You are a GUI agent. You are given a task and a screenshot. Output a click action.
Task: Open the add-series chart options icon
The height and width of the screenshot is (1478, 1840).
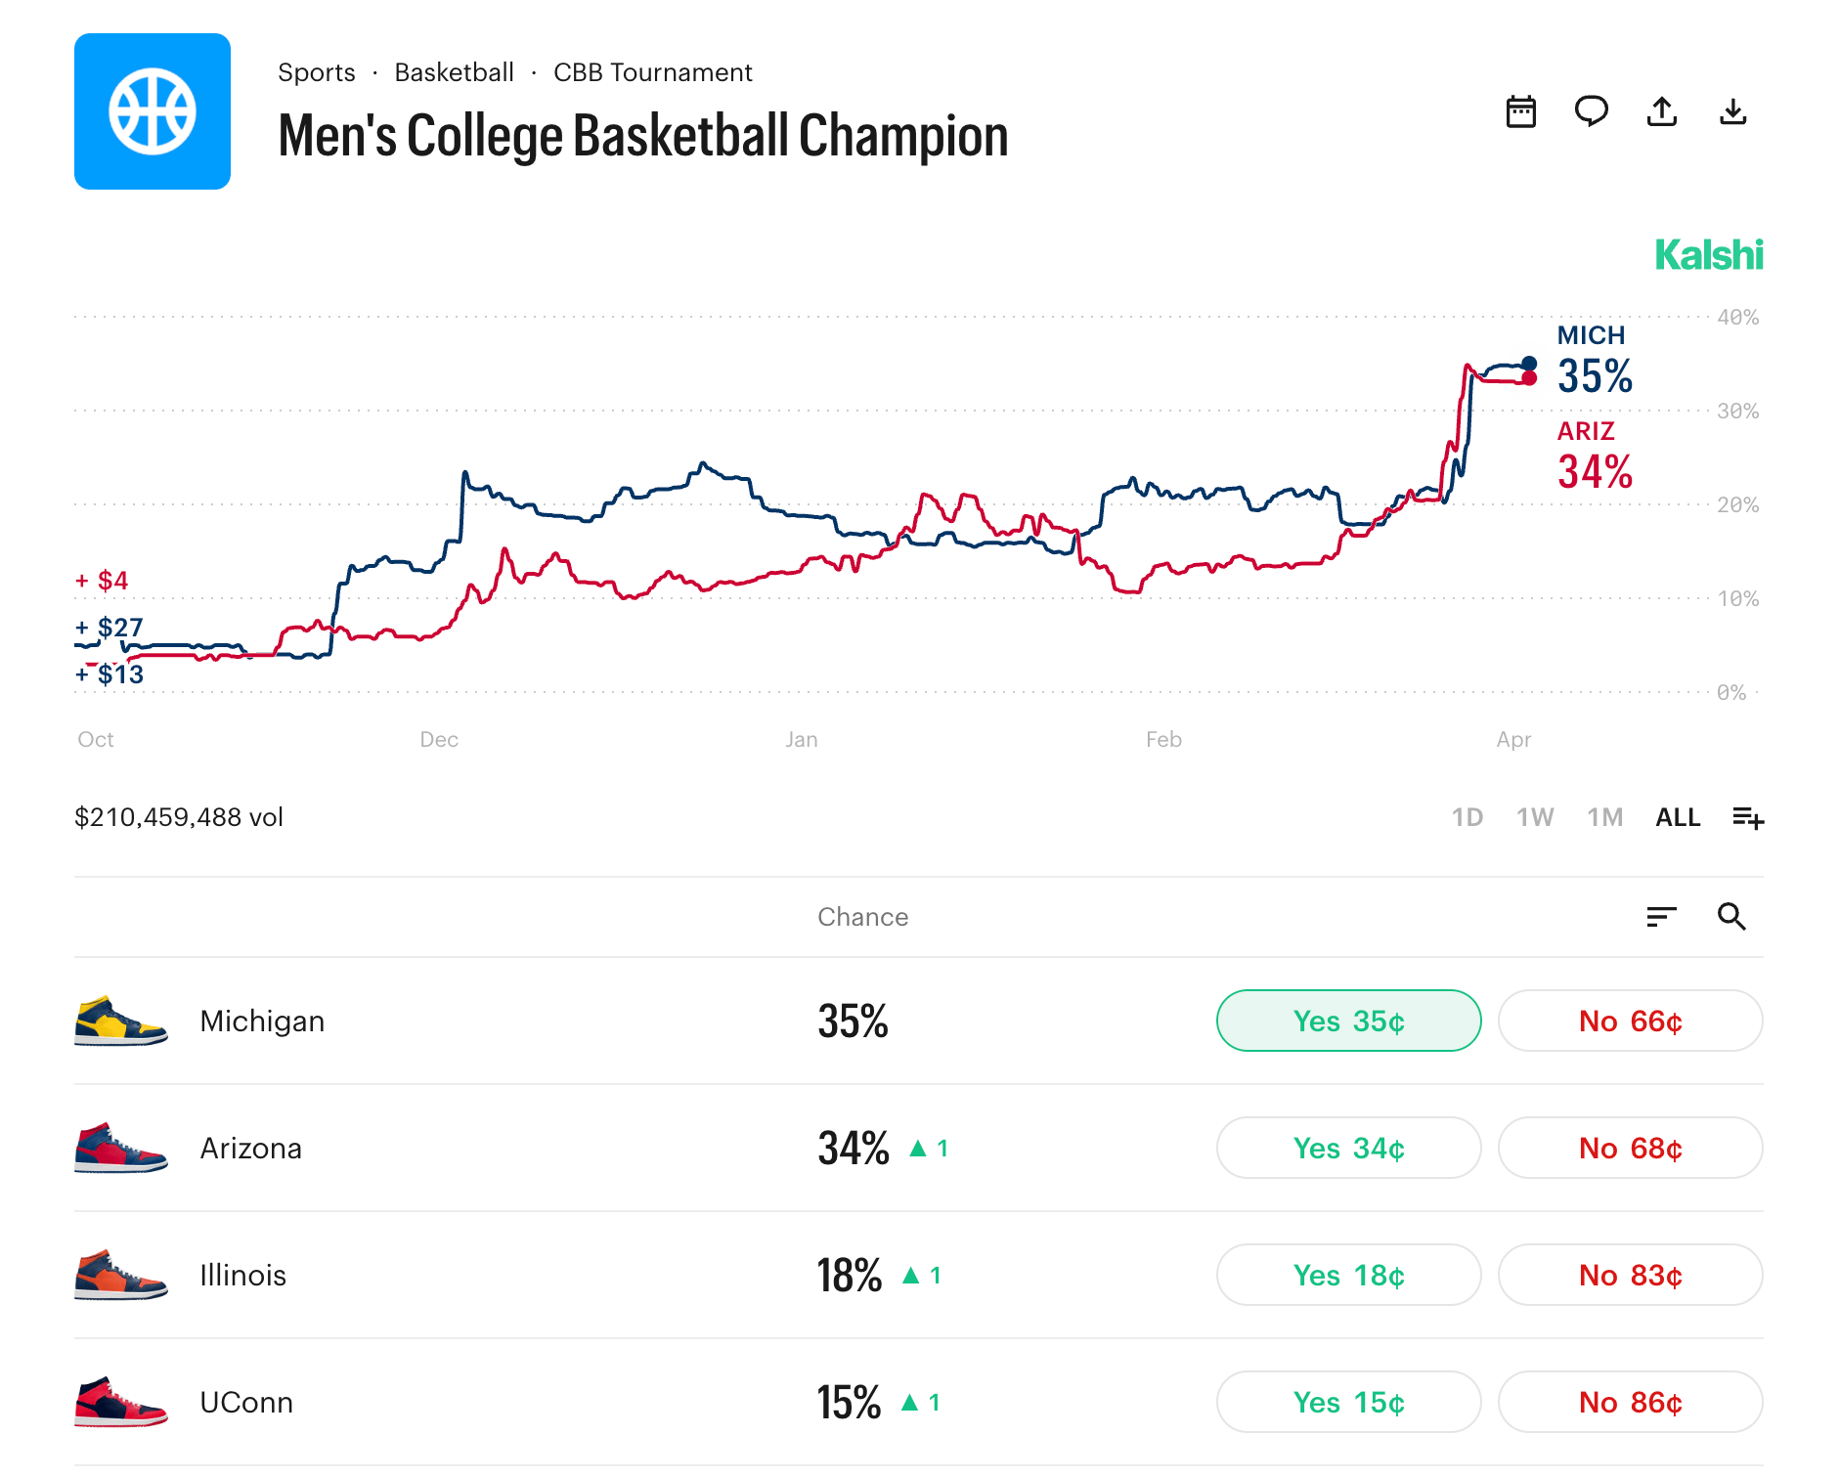click(x=1748, y=817)
